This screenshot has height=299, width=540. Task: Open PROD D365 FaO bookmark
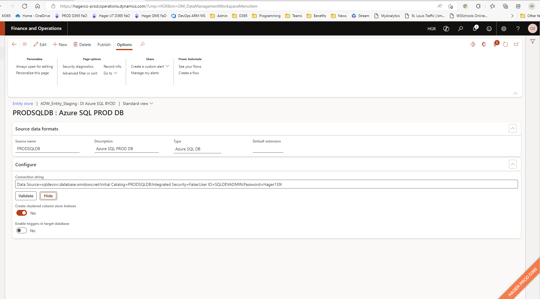pos(71,16)
